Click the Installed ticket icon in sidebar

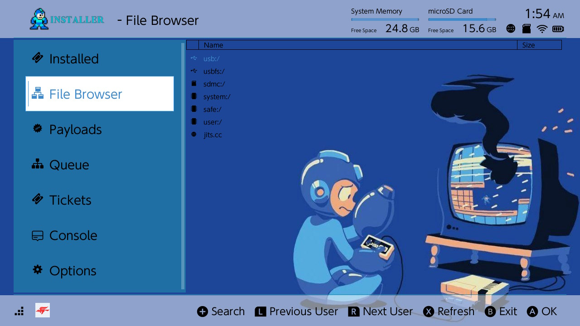(x=38, y=58)
